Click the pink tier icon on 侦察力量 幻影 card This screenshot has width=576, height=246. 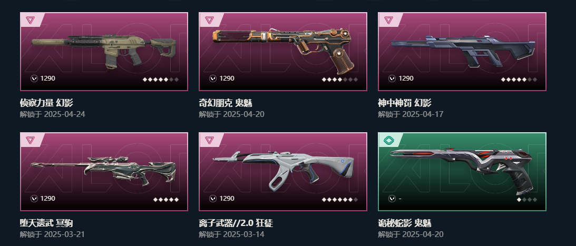click(x=30, y=20)
